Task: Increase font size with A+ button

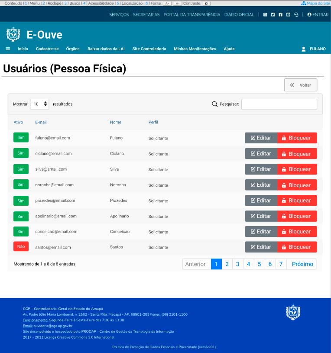Action: point(167,3)
